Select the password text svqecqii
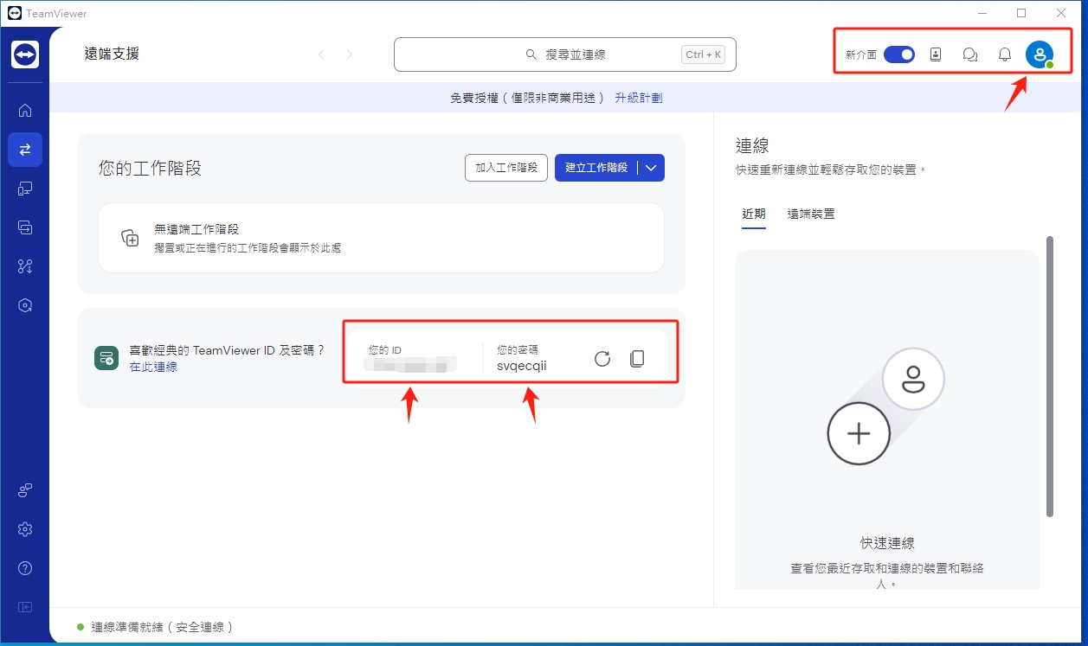This screenshot has height=646, width=1088. [522, 366]
